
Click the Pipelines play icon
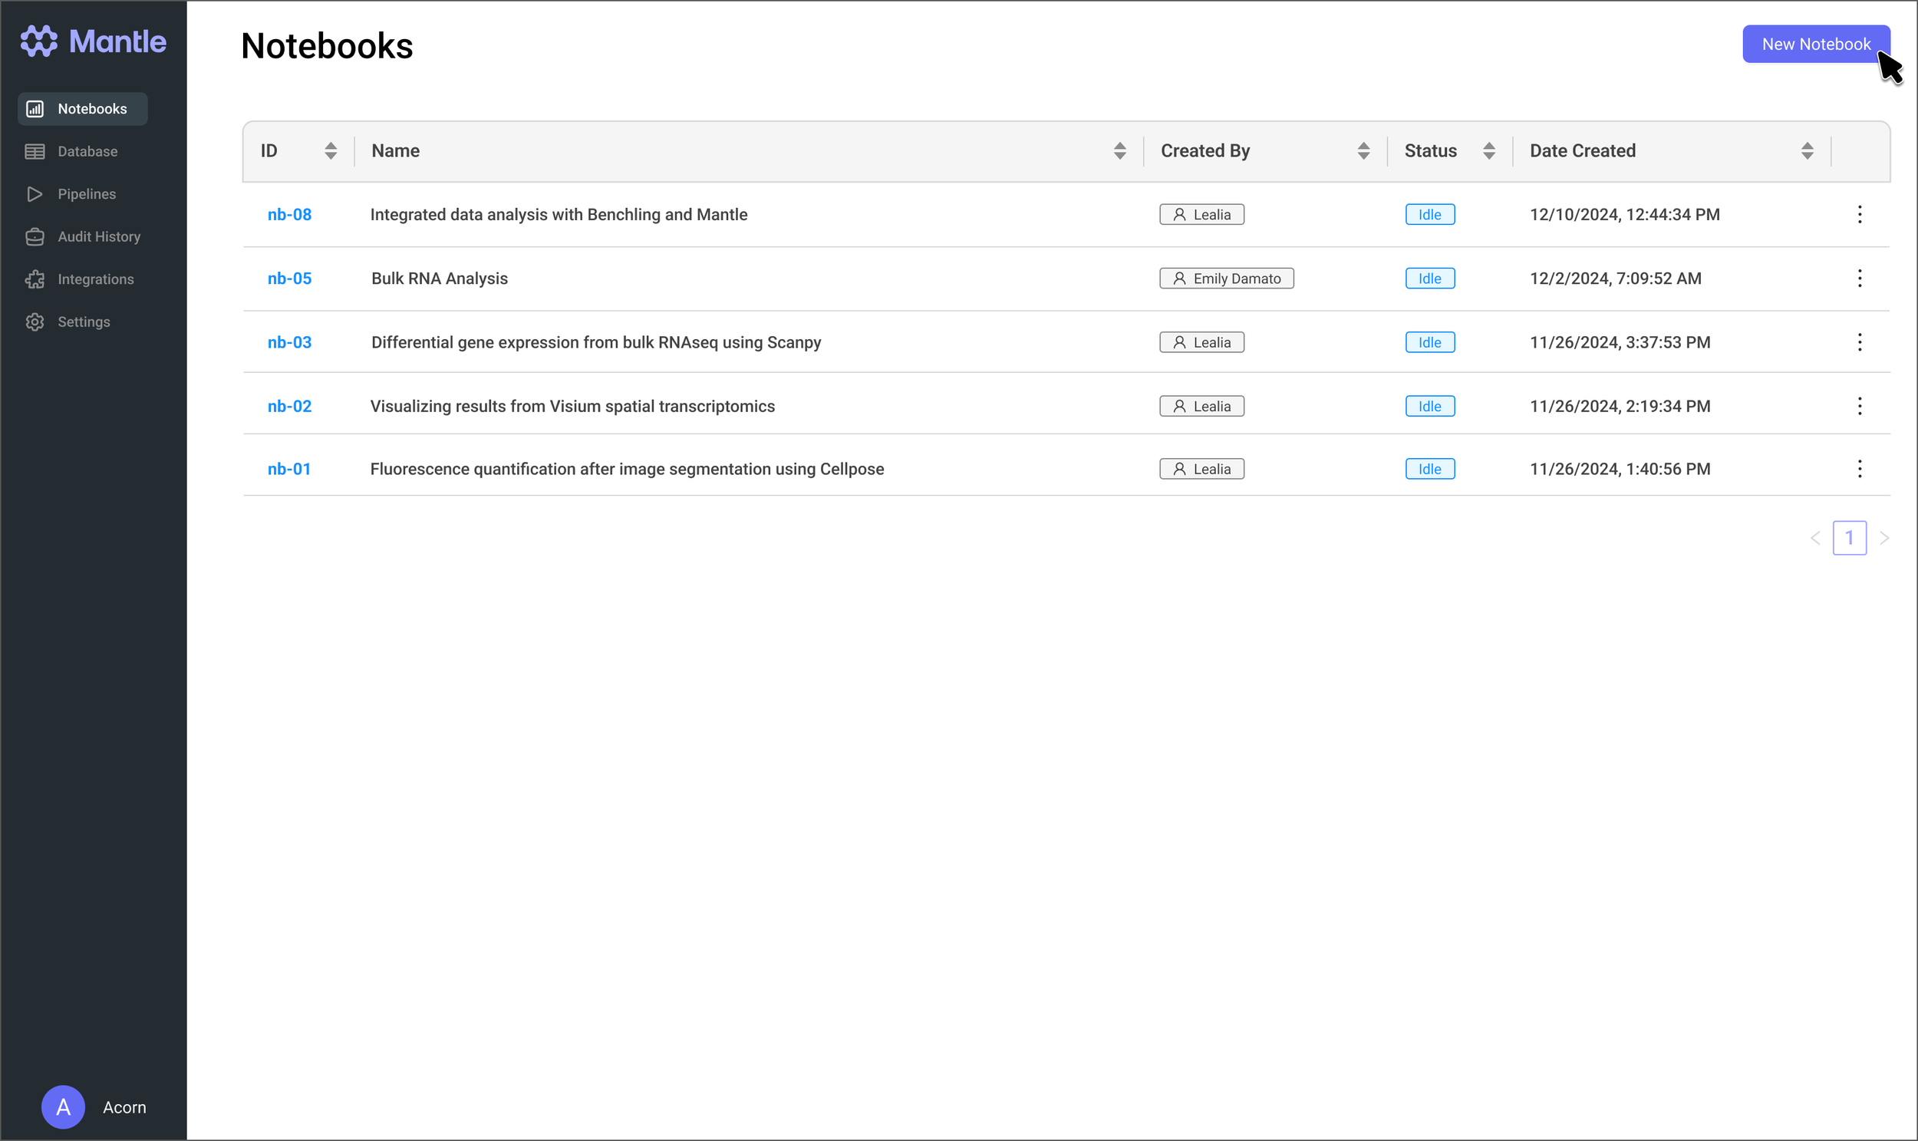35,194
